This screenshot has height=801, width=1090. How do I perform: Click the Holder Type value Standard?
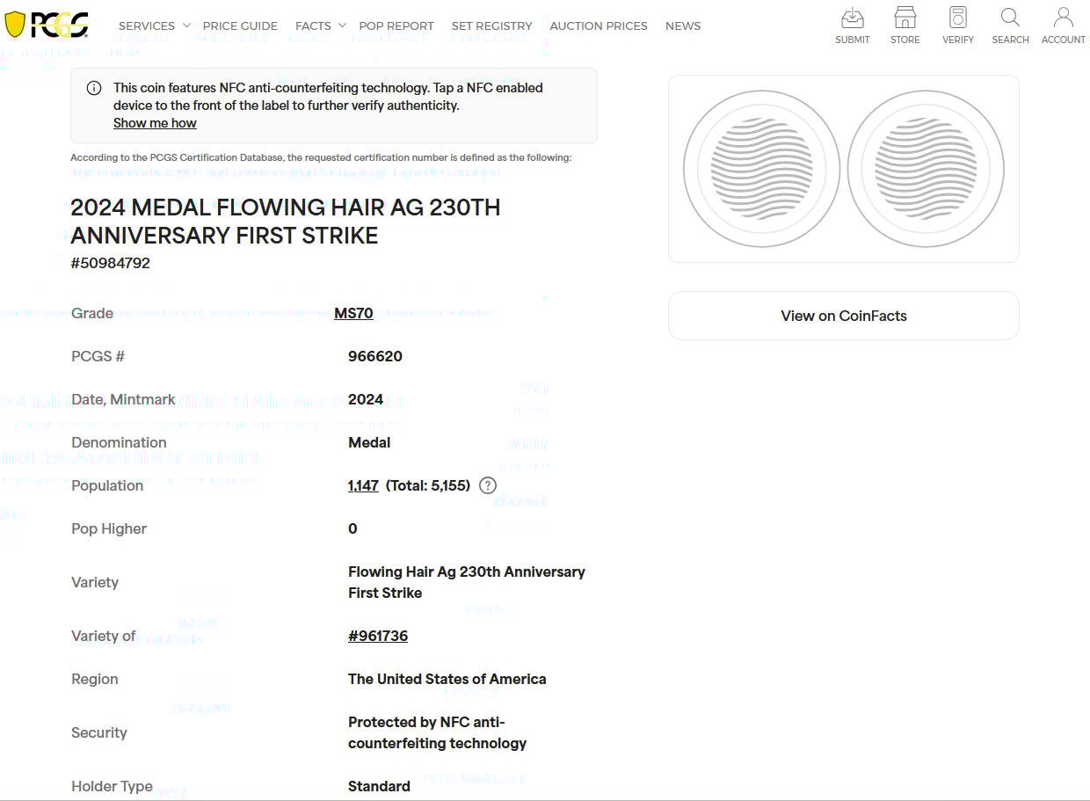(x=379, y=786)
